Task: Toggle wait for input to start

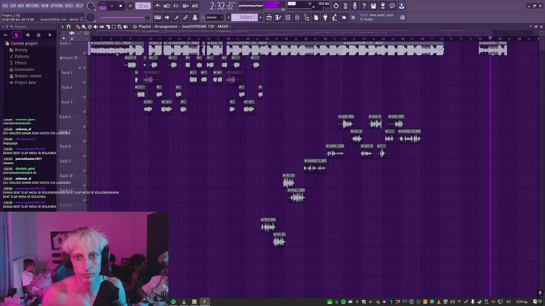Action: point(167,6)
